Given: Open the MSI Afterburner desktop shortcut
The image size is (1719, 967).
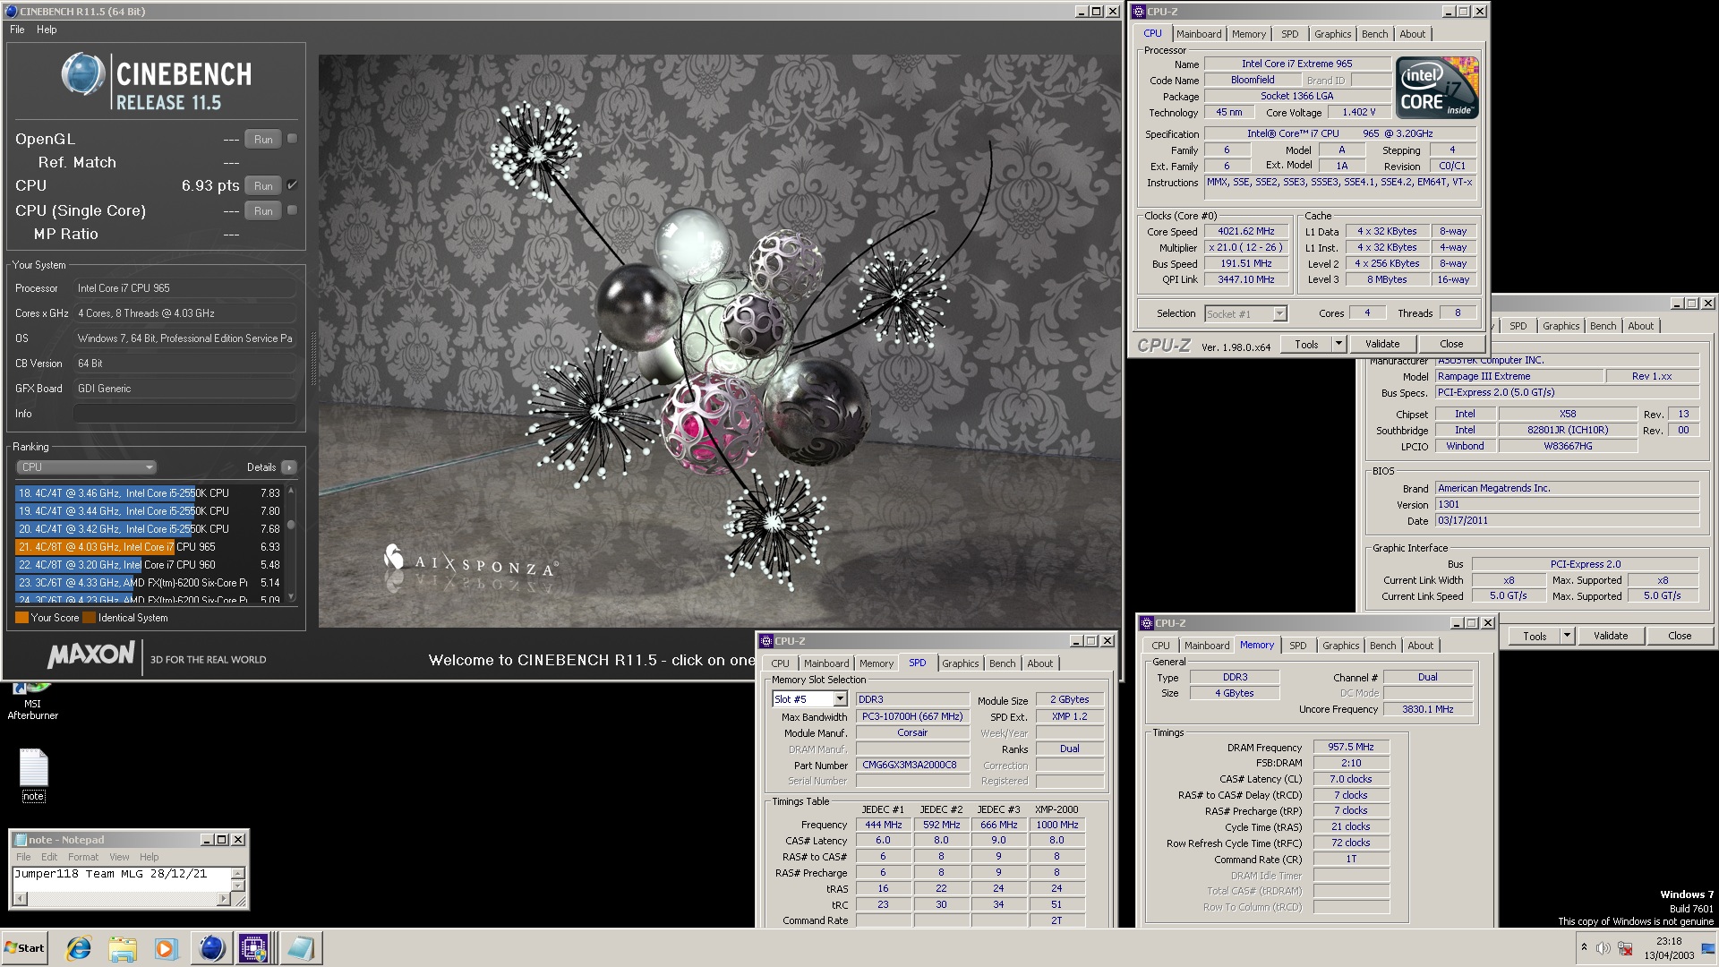Looking at the screenshot, I should tap(32, 701).
